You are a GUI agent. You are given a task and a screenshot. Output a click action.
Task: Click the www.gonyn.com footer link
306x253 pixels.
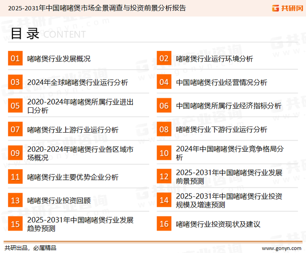[282, 248]
